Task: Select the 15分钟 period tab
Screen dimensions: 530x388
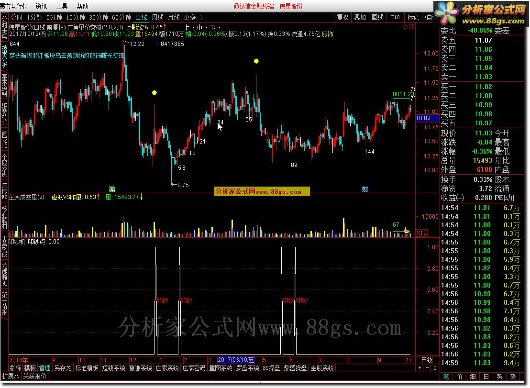Action: tap(76, 17)
